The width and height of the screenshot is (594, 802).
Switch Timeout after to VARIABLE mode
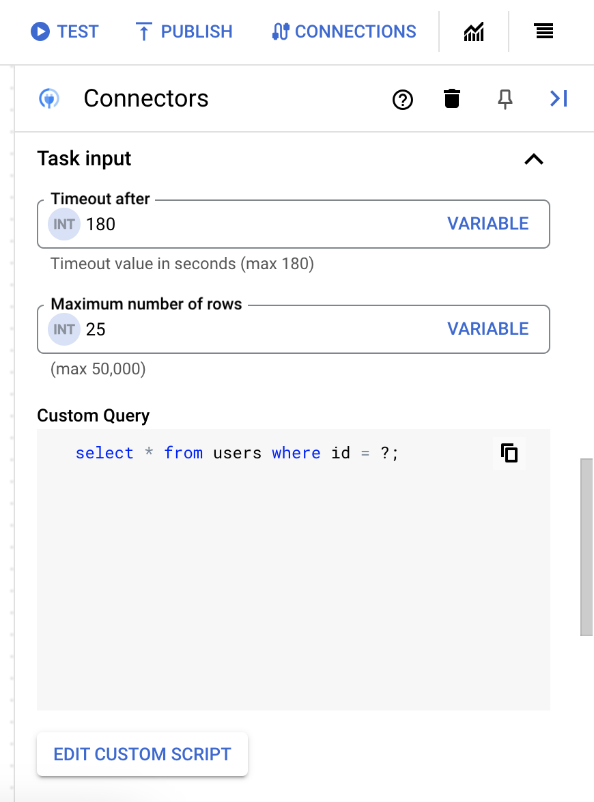coord(487,223)
